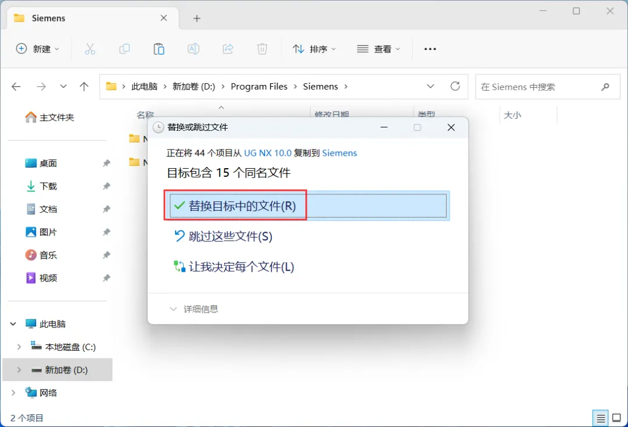Viewport: 628px width, 427px height.
Task: Open 桌面 in the sidebar
Action: (x=41, y=163)
